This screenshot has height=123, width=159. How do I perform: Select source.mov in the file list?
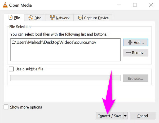point(54,42)
